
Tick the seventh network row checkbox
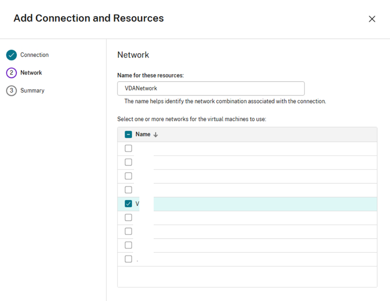(128, 231)
